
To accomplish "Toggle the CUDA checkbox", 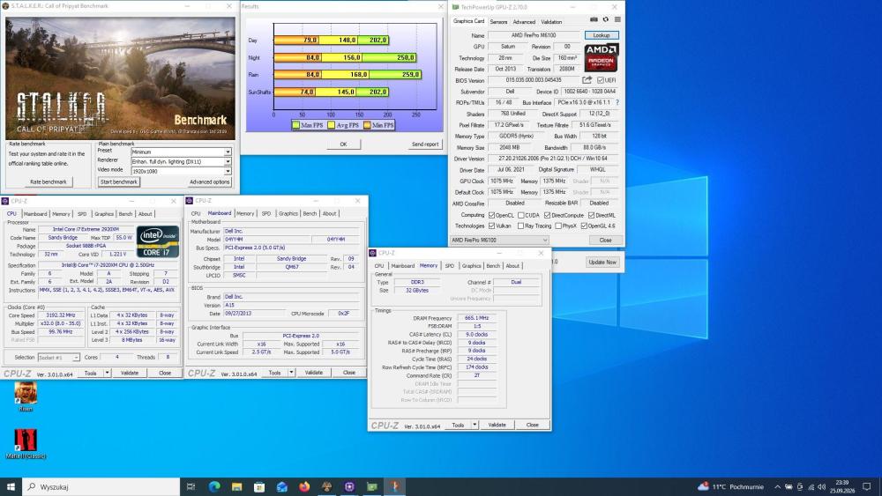I will coord(521,215).
